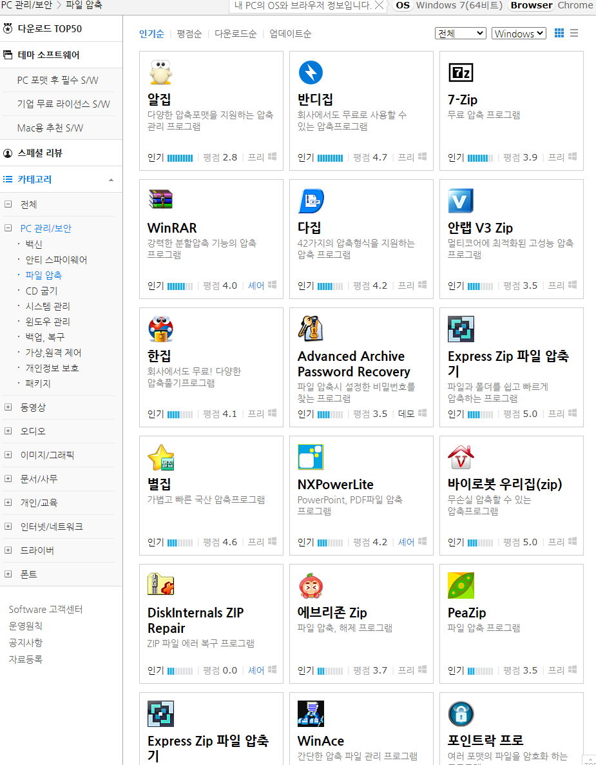The image size is (596, 765).
Task: Open Software 고객센터 link
Action: [x=46, y=610]
